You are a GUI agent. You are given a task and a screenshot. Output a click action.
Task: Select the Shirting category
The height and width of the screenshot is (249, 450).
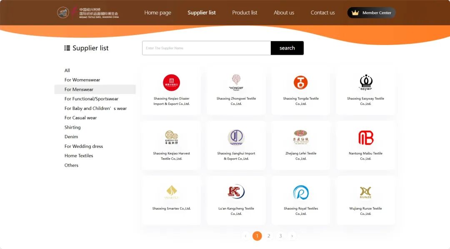pyautogui.click(x=72, y=127)
